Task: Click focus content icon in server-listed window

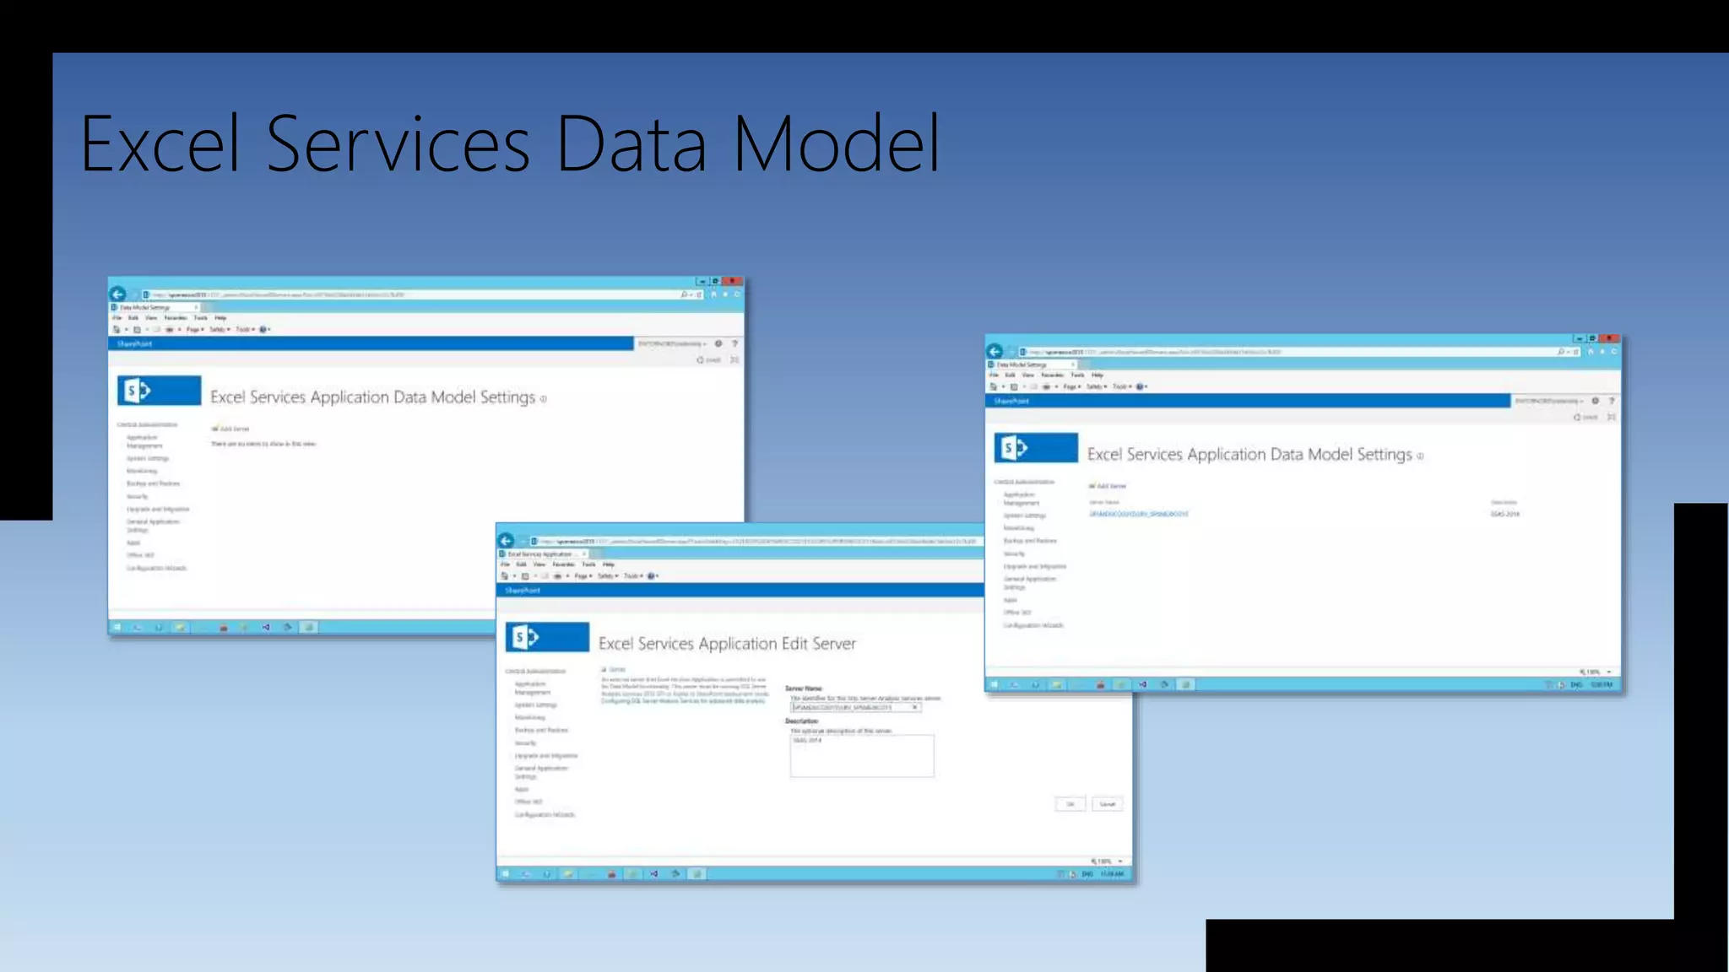Action: point(1612,417)
